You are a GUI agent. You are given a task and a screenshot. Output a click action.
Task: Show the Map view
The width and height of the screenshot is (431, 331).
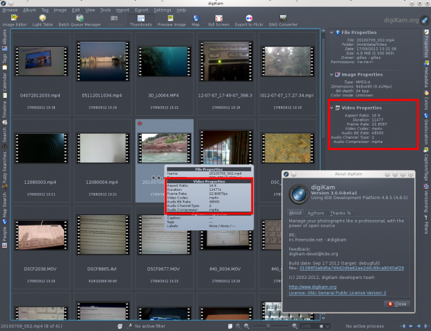click(x=196, y=21)
